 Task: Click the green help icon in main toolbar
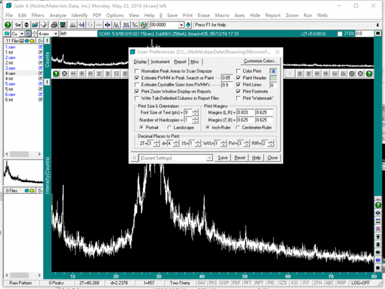pos(8,25)
